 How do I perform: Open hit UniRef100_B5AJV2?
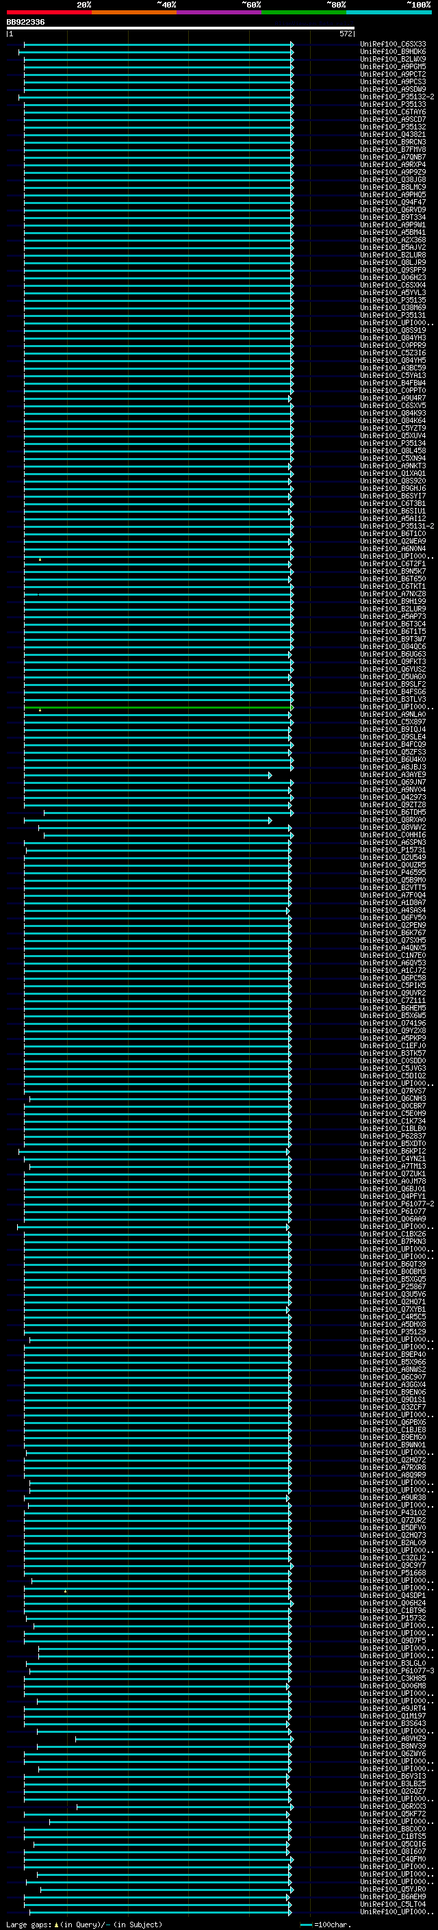pyautogui.click(x=392, y=248)
